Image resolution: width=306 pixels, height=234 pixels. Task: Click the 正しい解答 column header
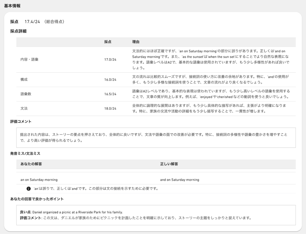point(169,164)
